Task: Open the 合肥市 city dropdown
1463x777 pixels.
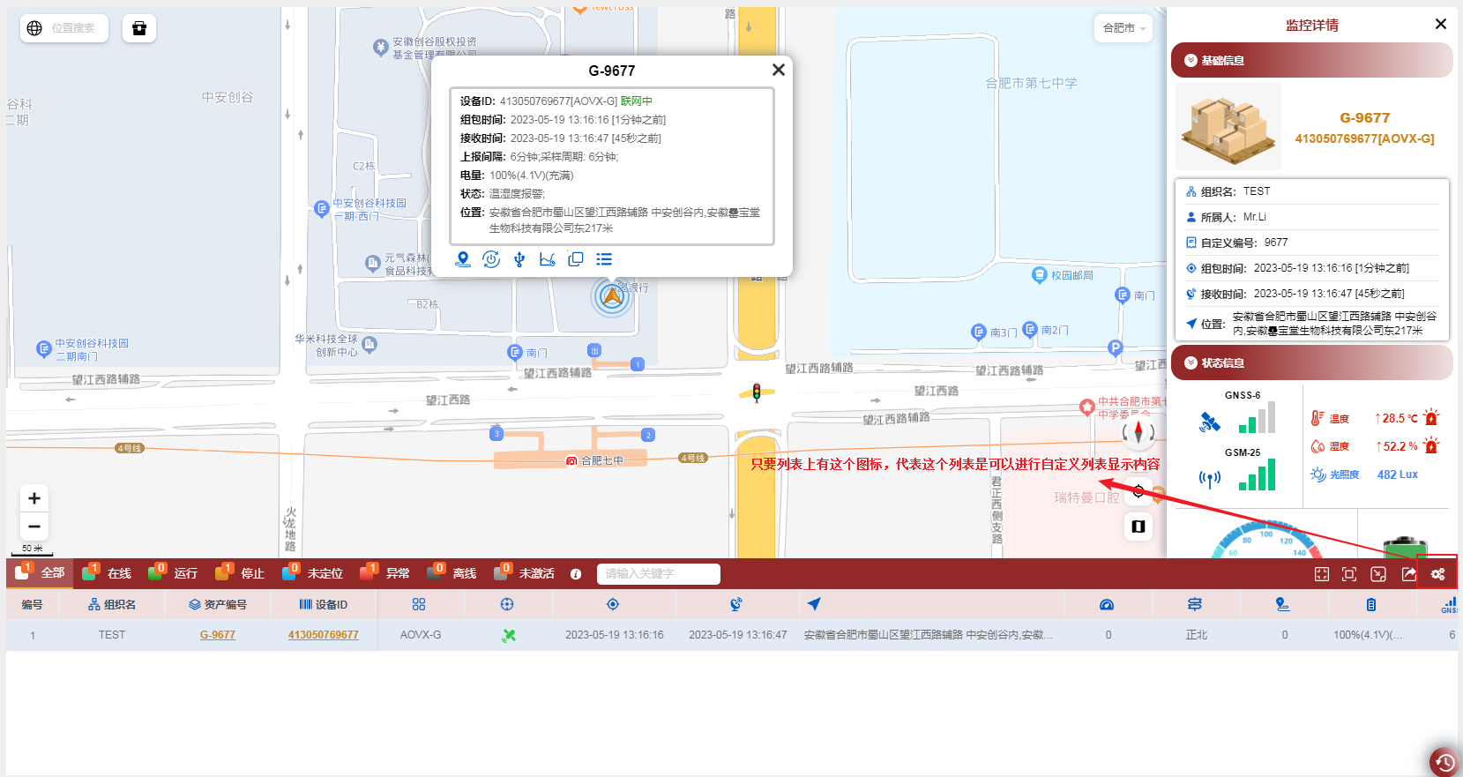Action: (x=1123, y=28)
